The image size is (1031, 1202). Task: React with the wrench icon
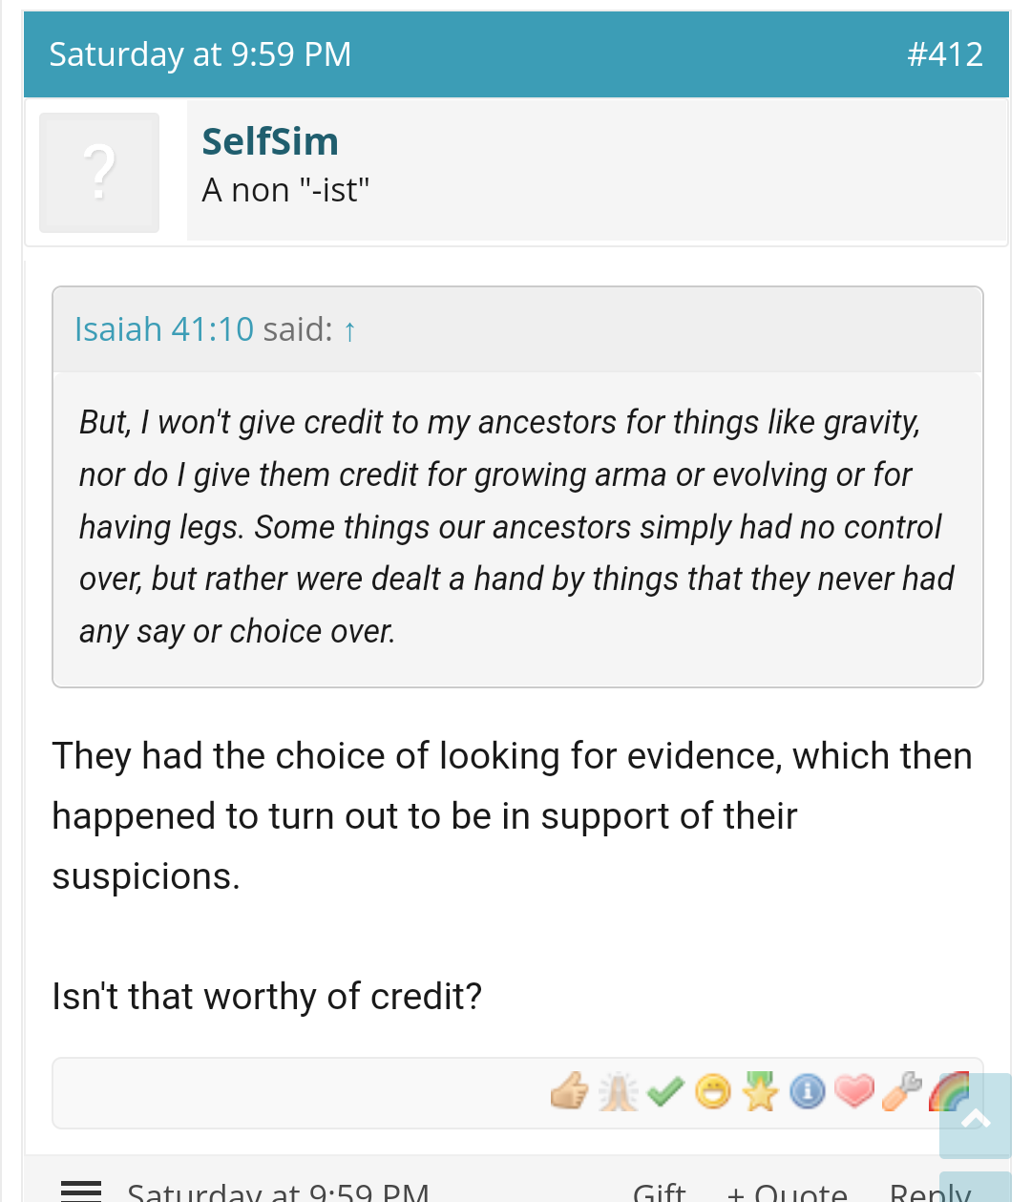click(902, 1090)
